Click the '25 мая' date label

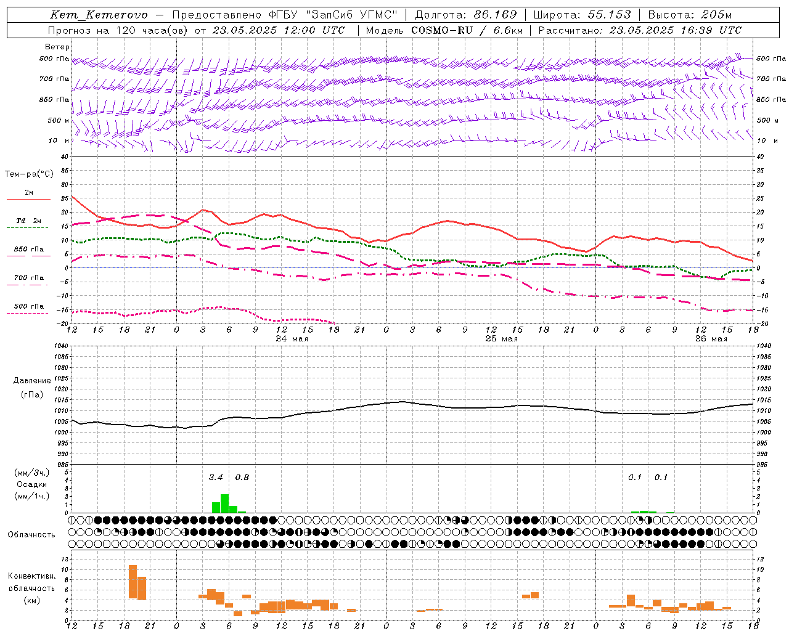502,339
